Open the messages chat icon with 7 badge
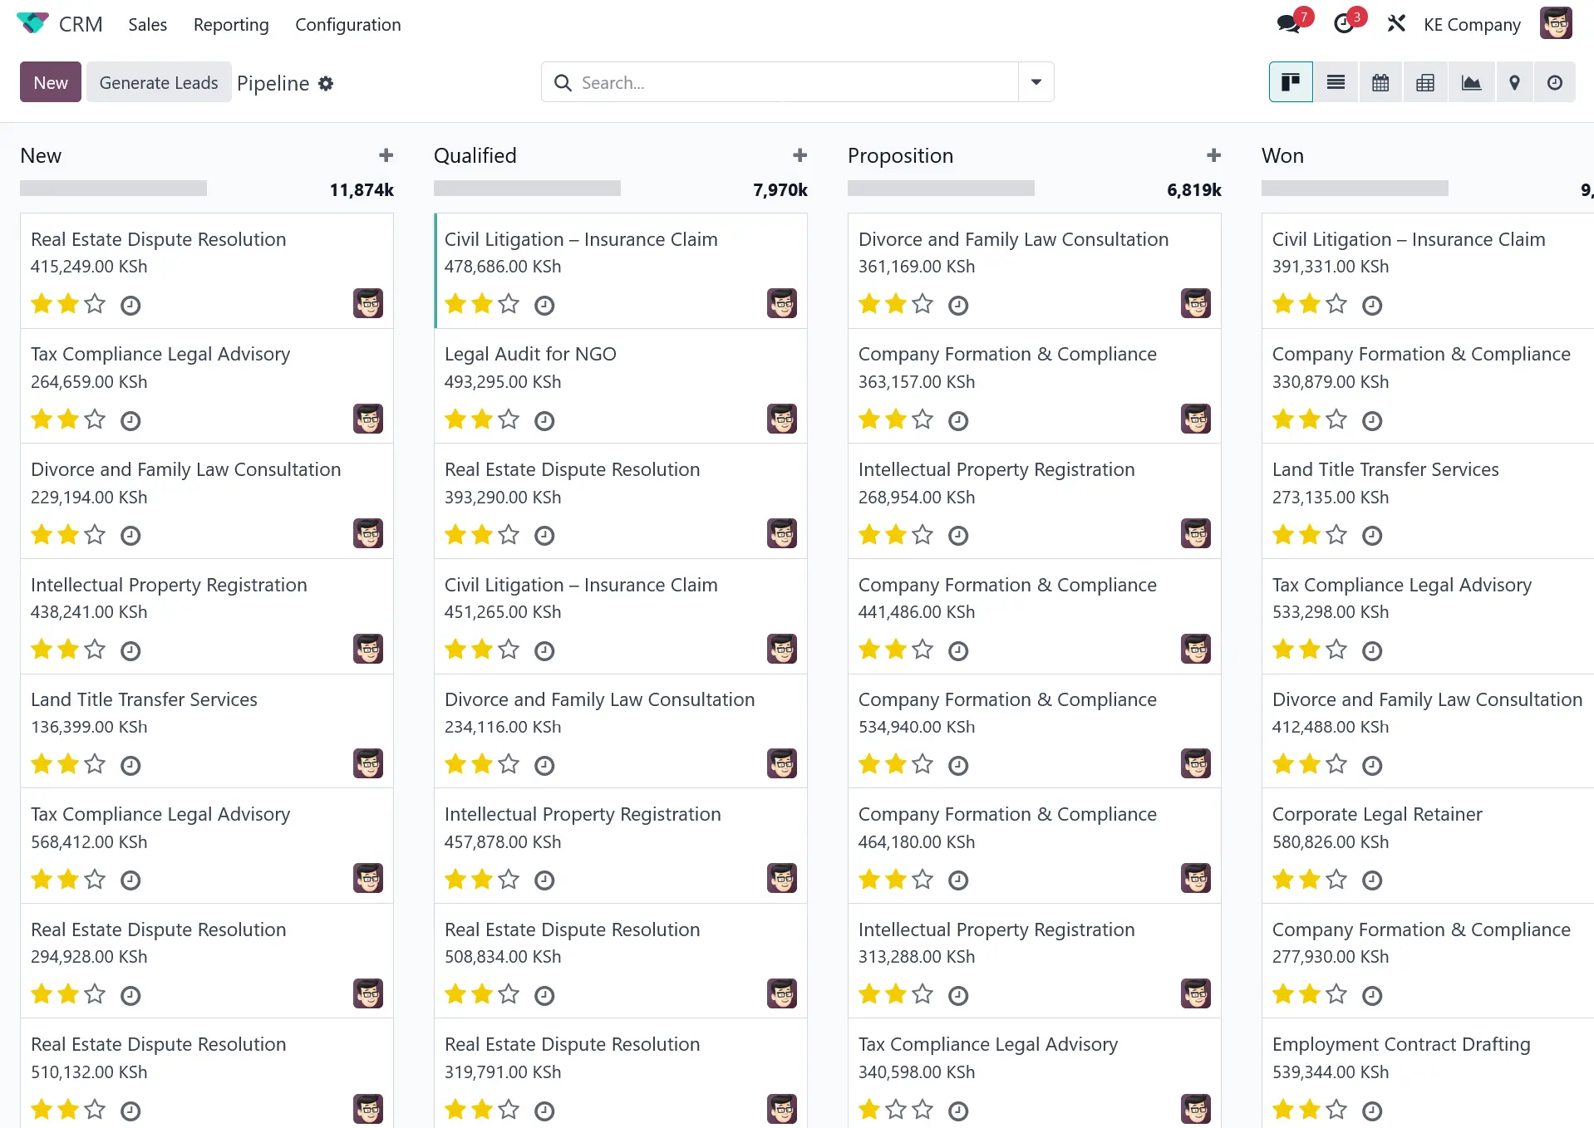The image size is (1594, 1128). tap(1289, 24)
